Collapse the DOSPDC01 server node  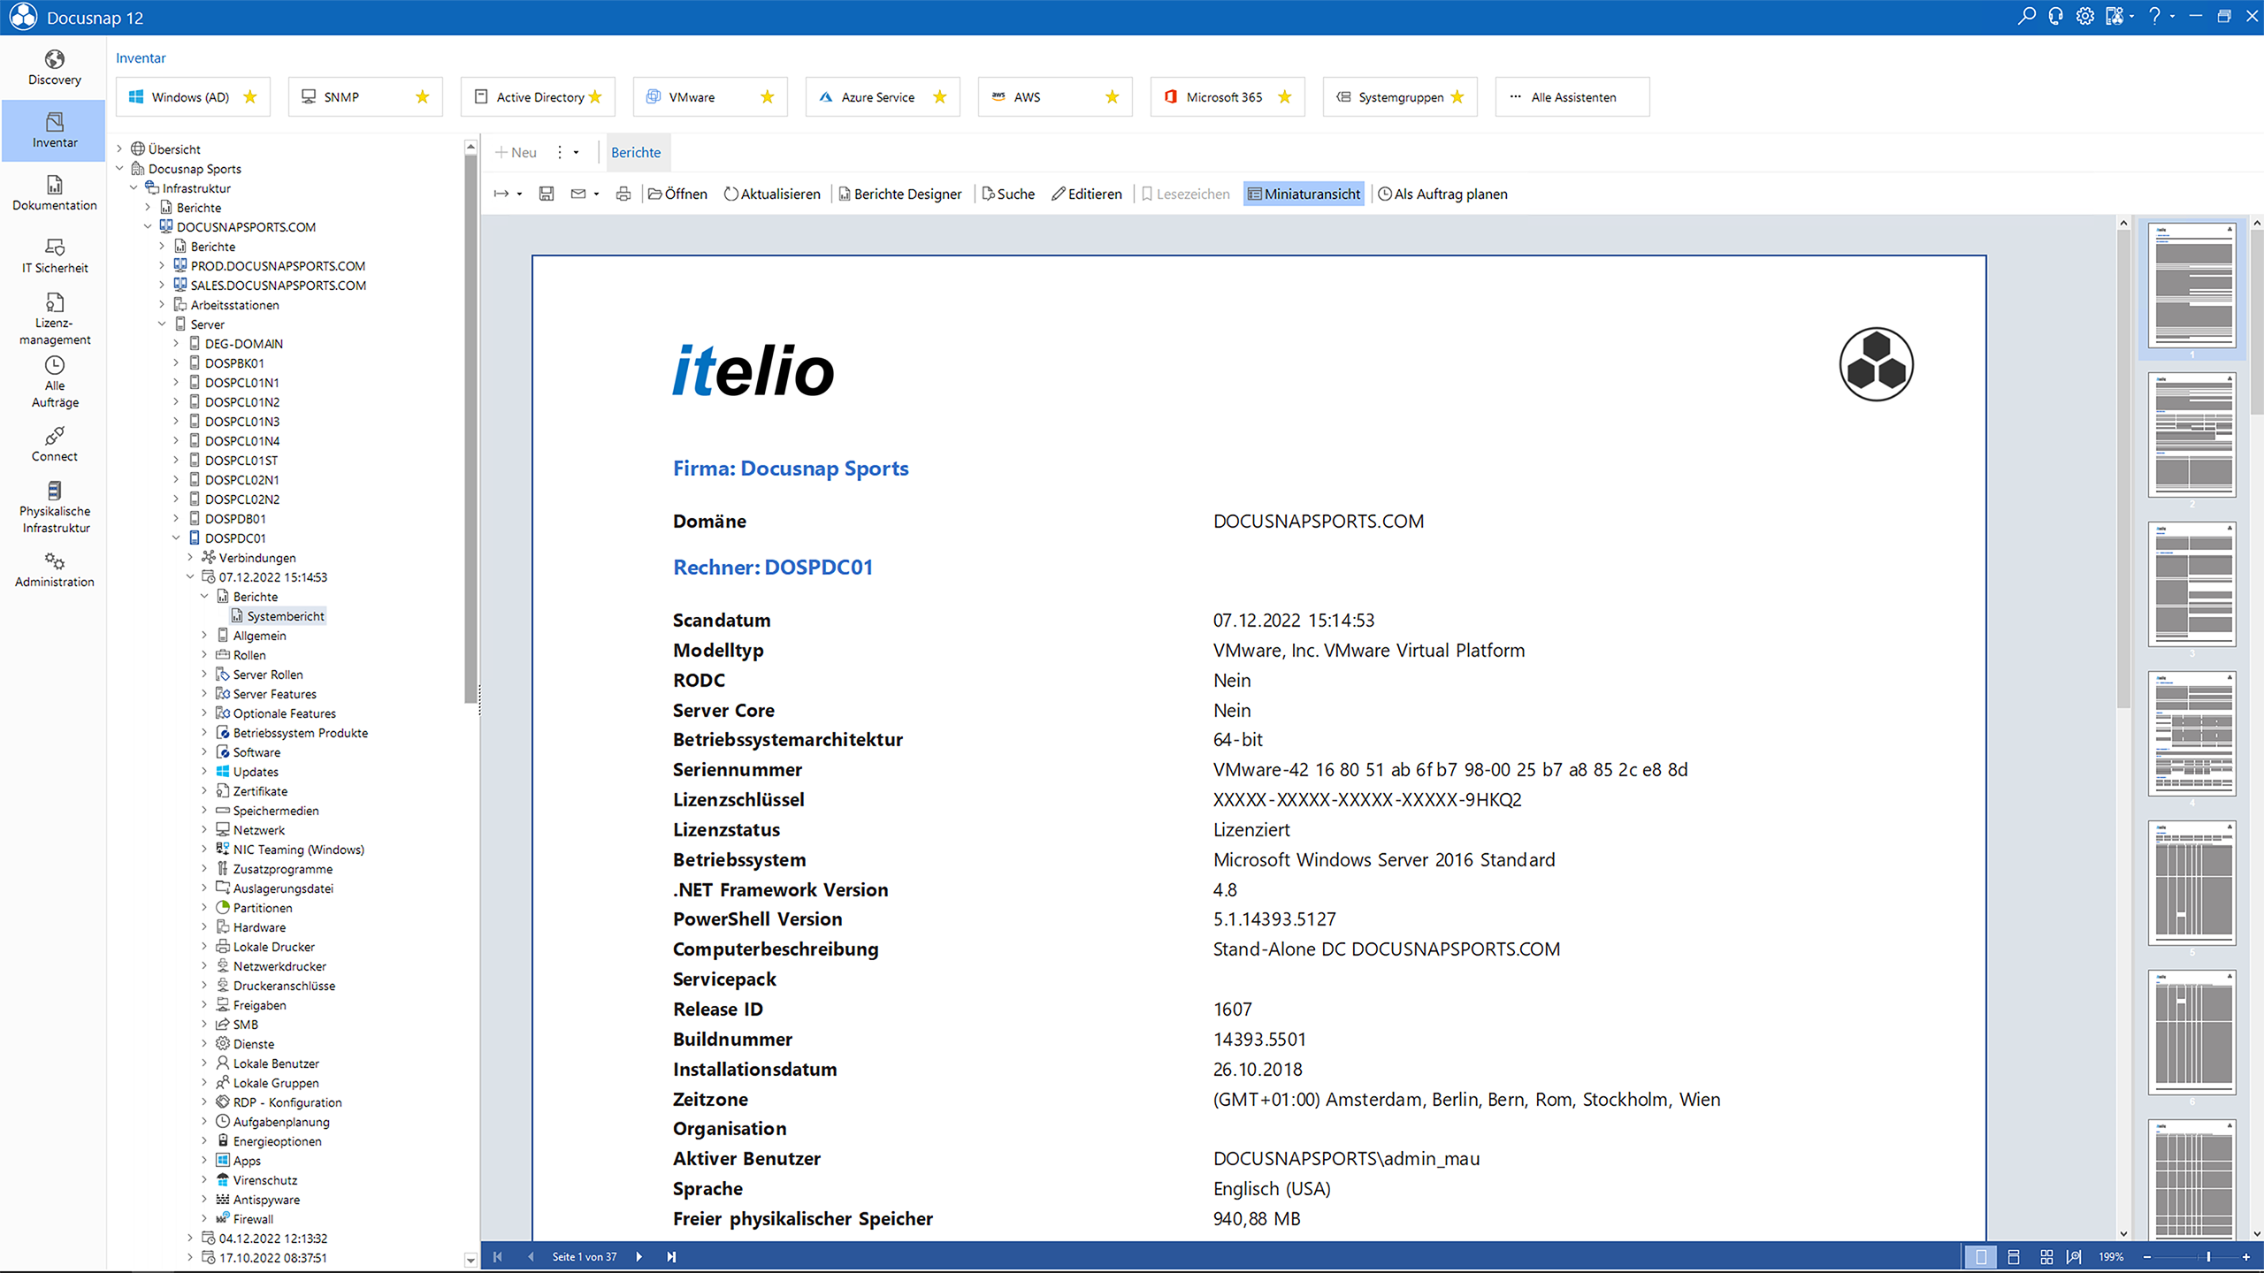(x=176, y=537)
